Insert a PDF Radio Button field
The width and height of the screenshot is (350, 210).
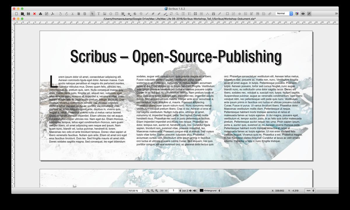239,14
